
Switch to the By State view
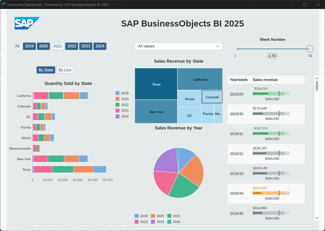pyautogui.click(x=46, y=70)
